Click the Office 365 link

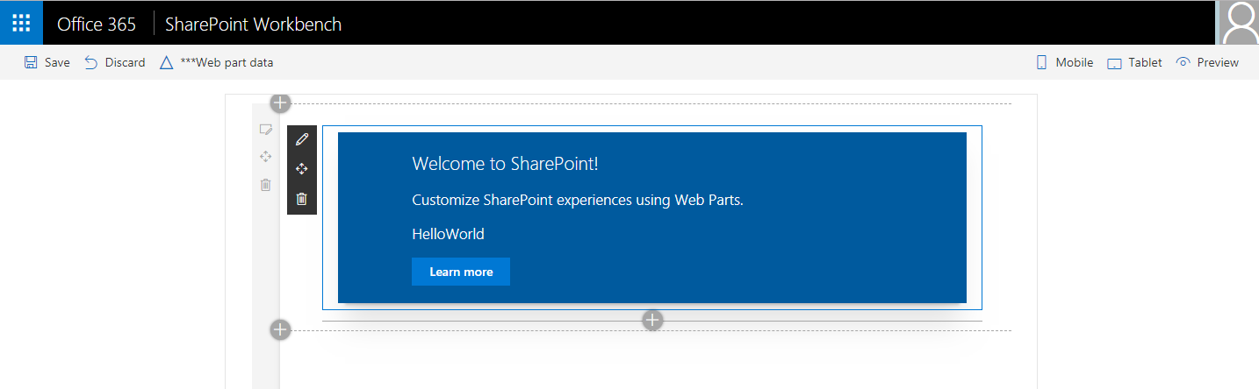tap(97, 24)
